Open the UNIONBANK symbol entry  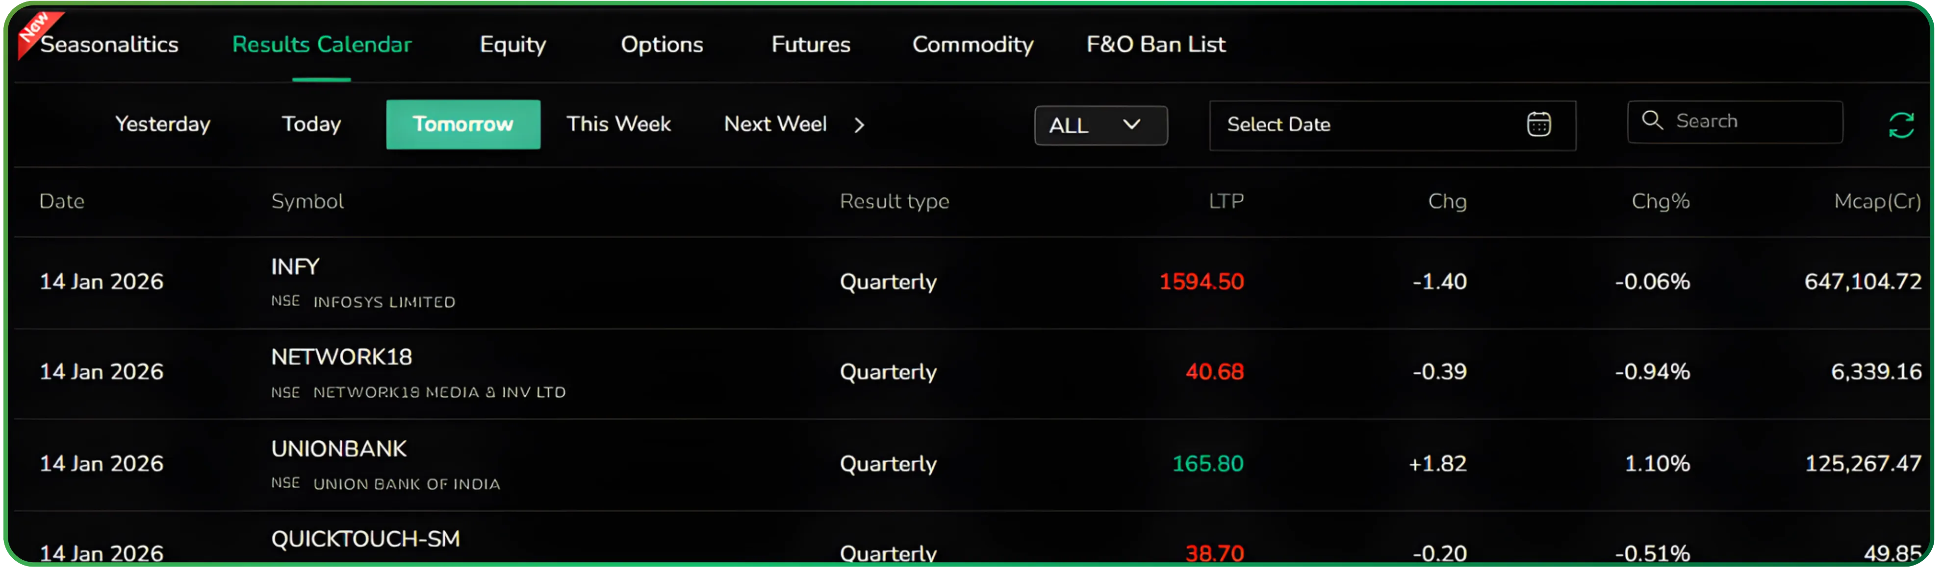[x=338, y=449]
